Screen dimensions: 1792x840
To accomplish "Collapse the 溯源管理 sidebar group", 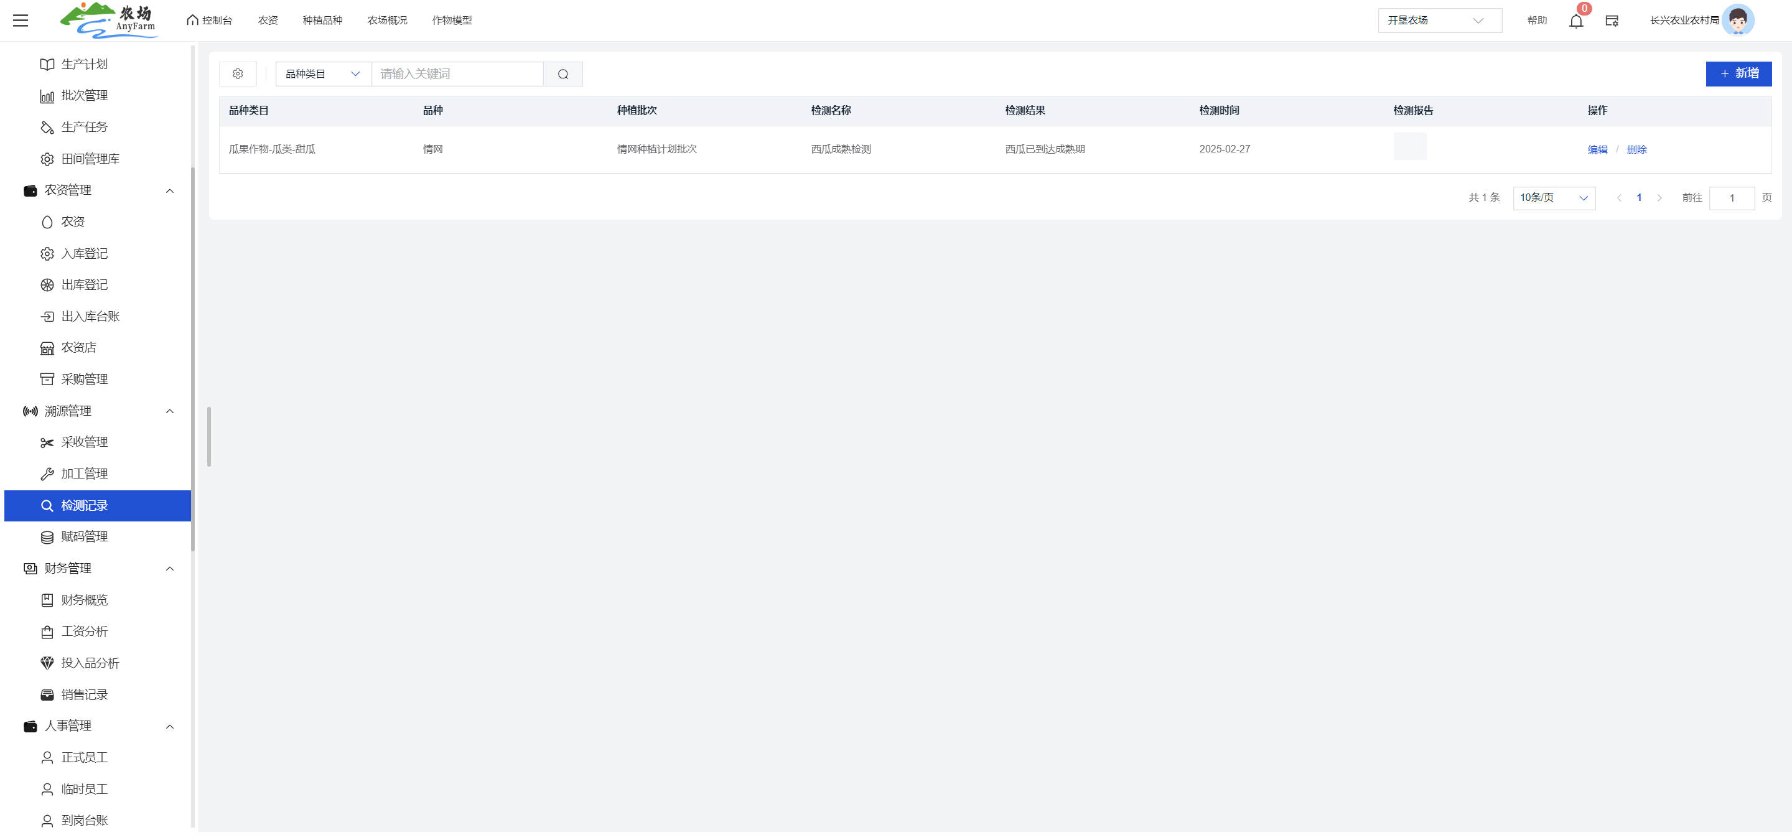I will tap(169, 412).
